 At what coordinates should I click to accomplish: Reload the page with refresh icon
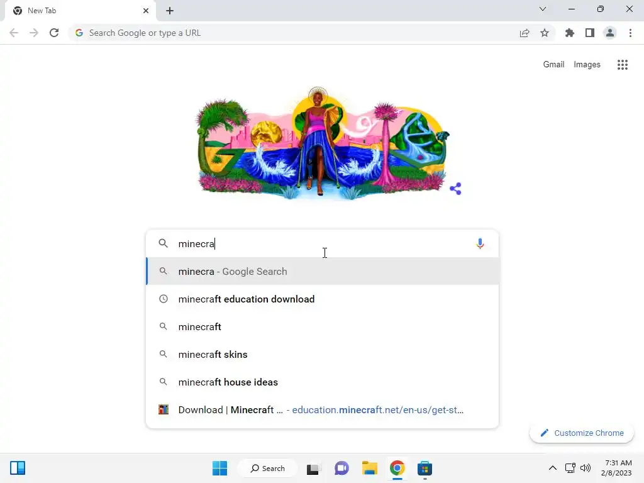(54, 33)
